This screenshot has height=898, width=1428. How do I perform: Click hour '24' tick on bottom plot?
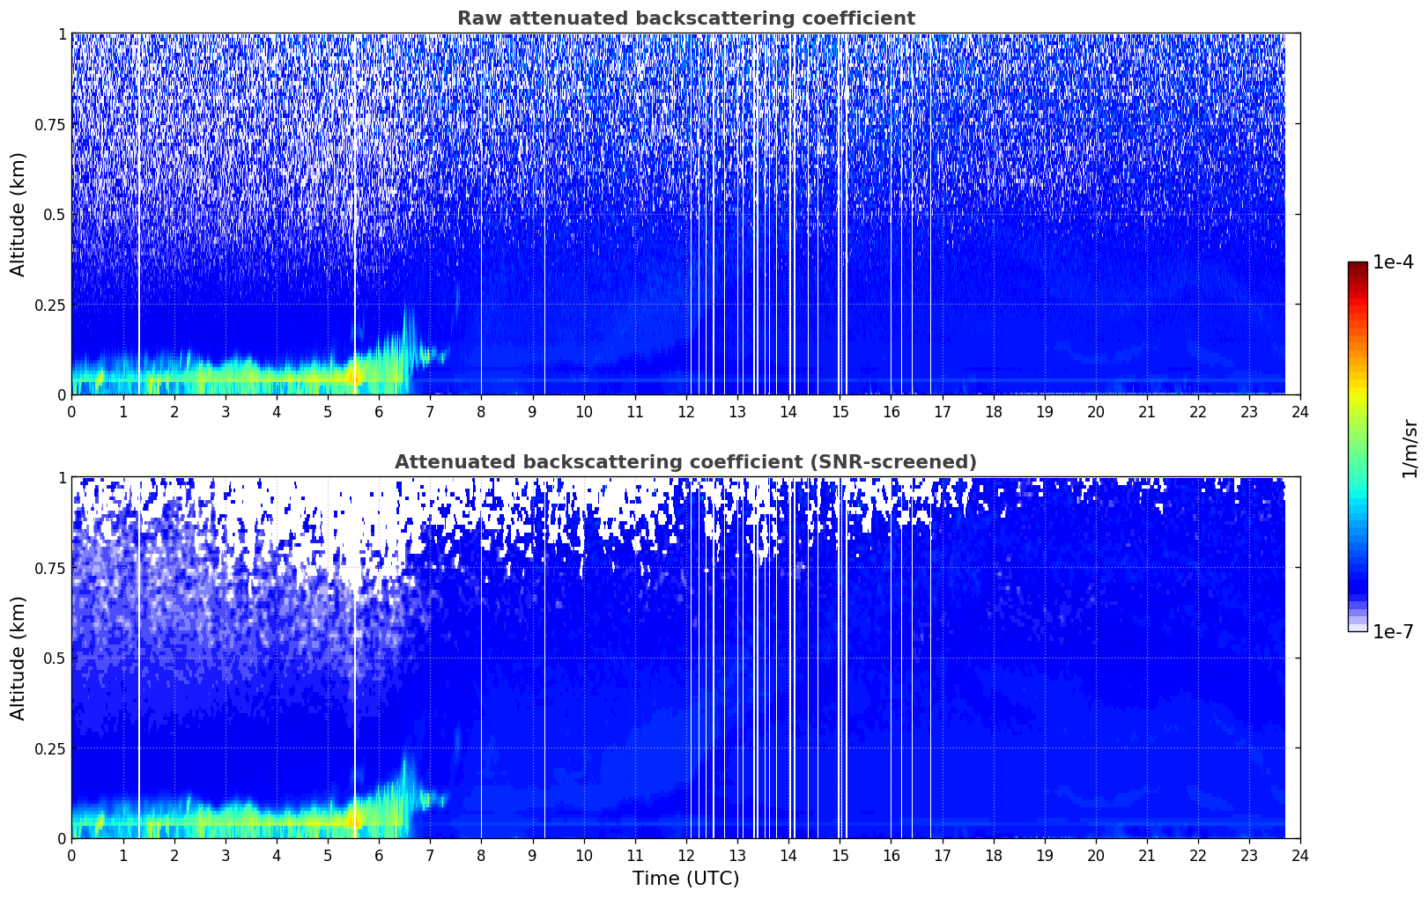[x=1300, y=855]
